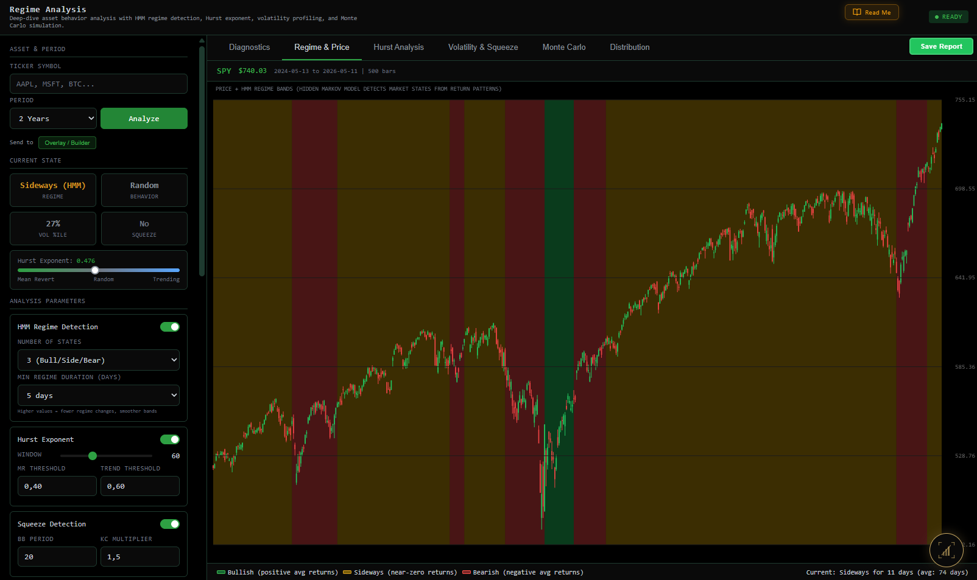
Task: Switch to the Diagnostics tab
Action: [x=249, y=47]
